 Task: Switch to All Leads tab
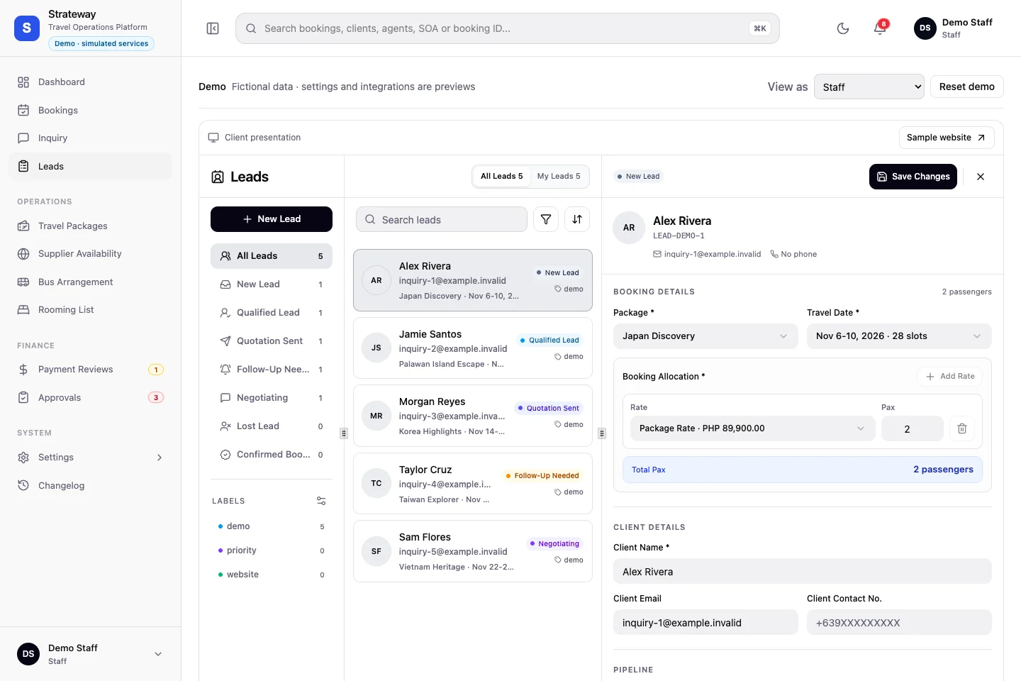click(501, 177)
